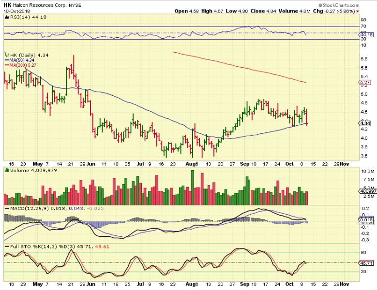
Task: Click the Low 4.30 value
Action: 237,11
